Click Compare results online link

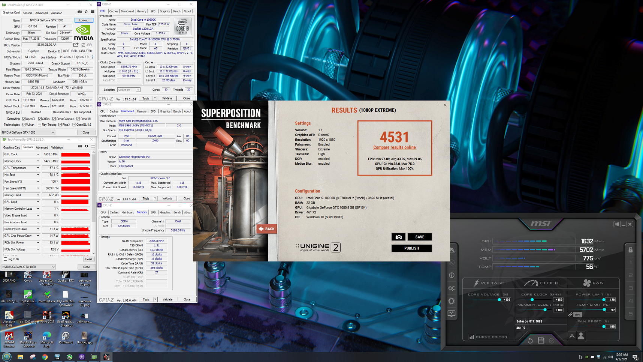click(395, 148)
